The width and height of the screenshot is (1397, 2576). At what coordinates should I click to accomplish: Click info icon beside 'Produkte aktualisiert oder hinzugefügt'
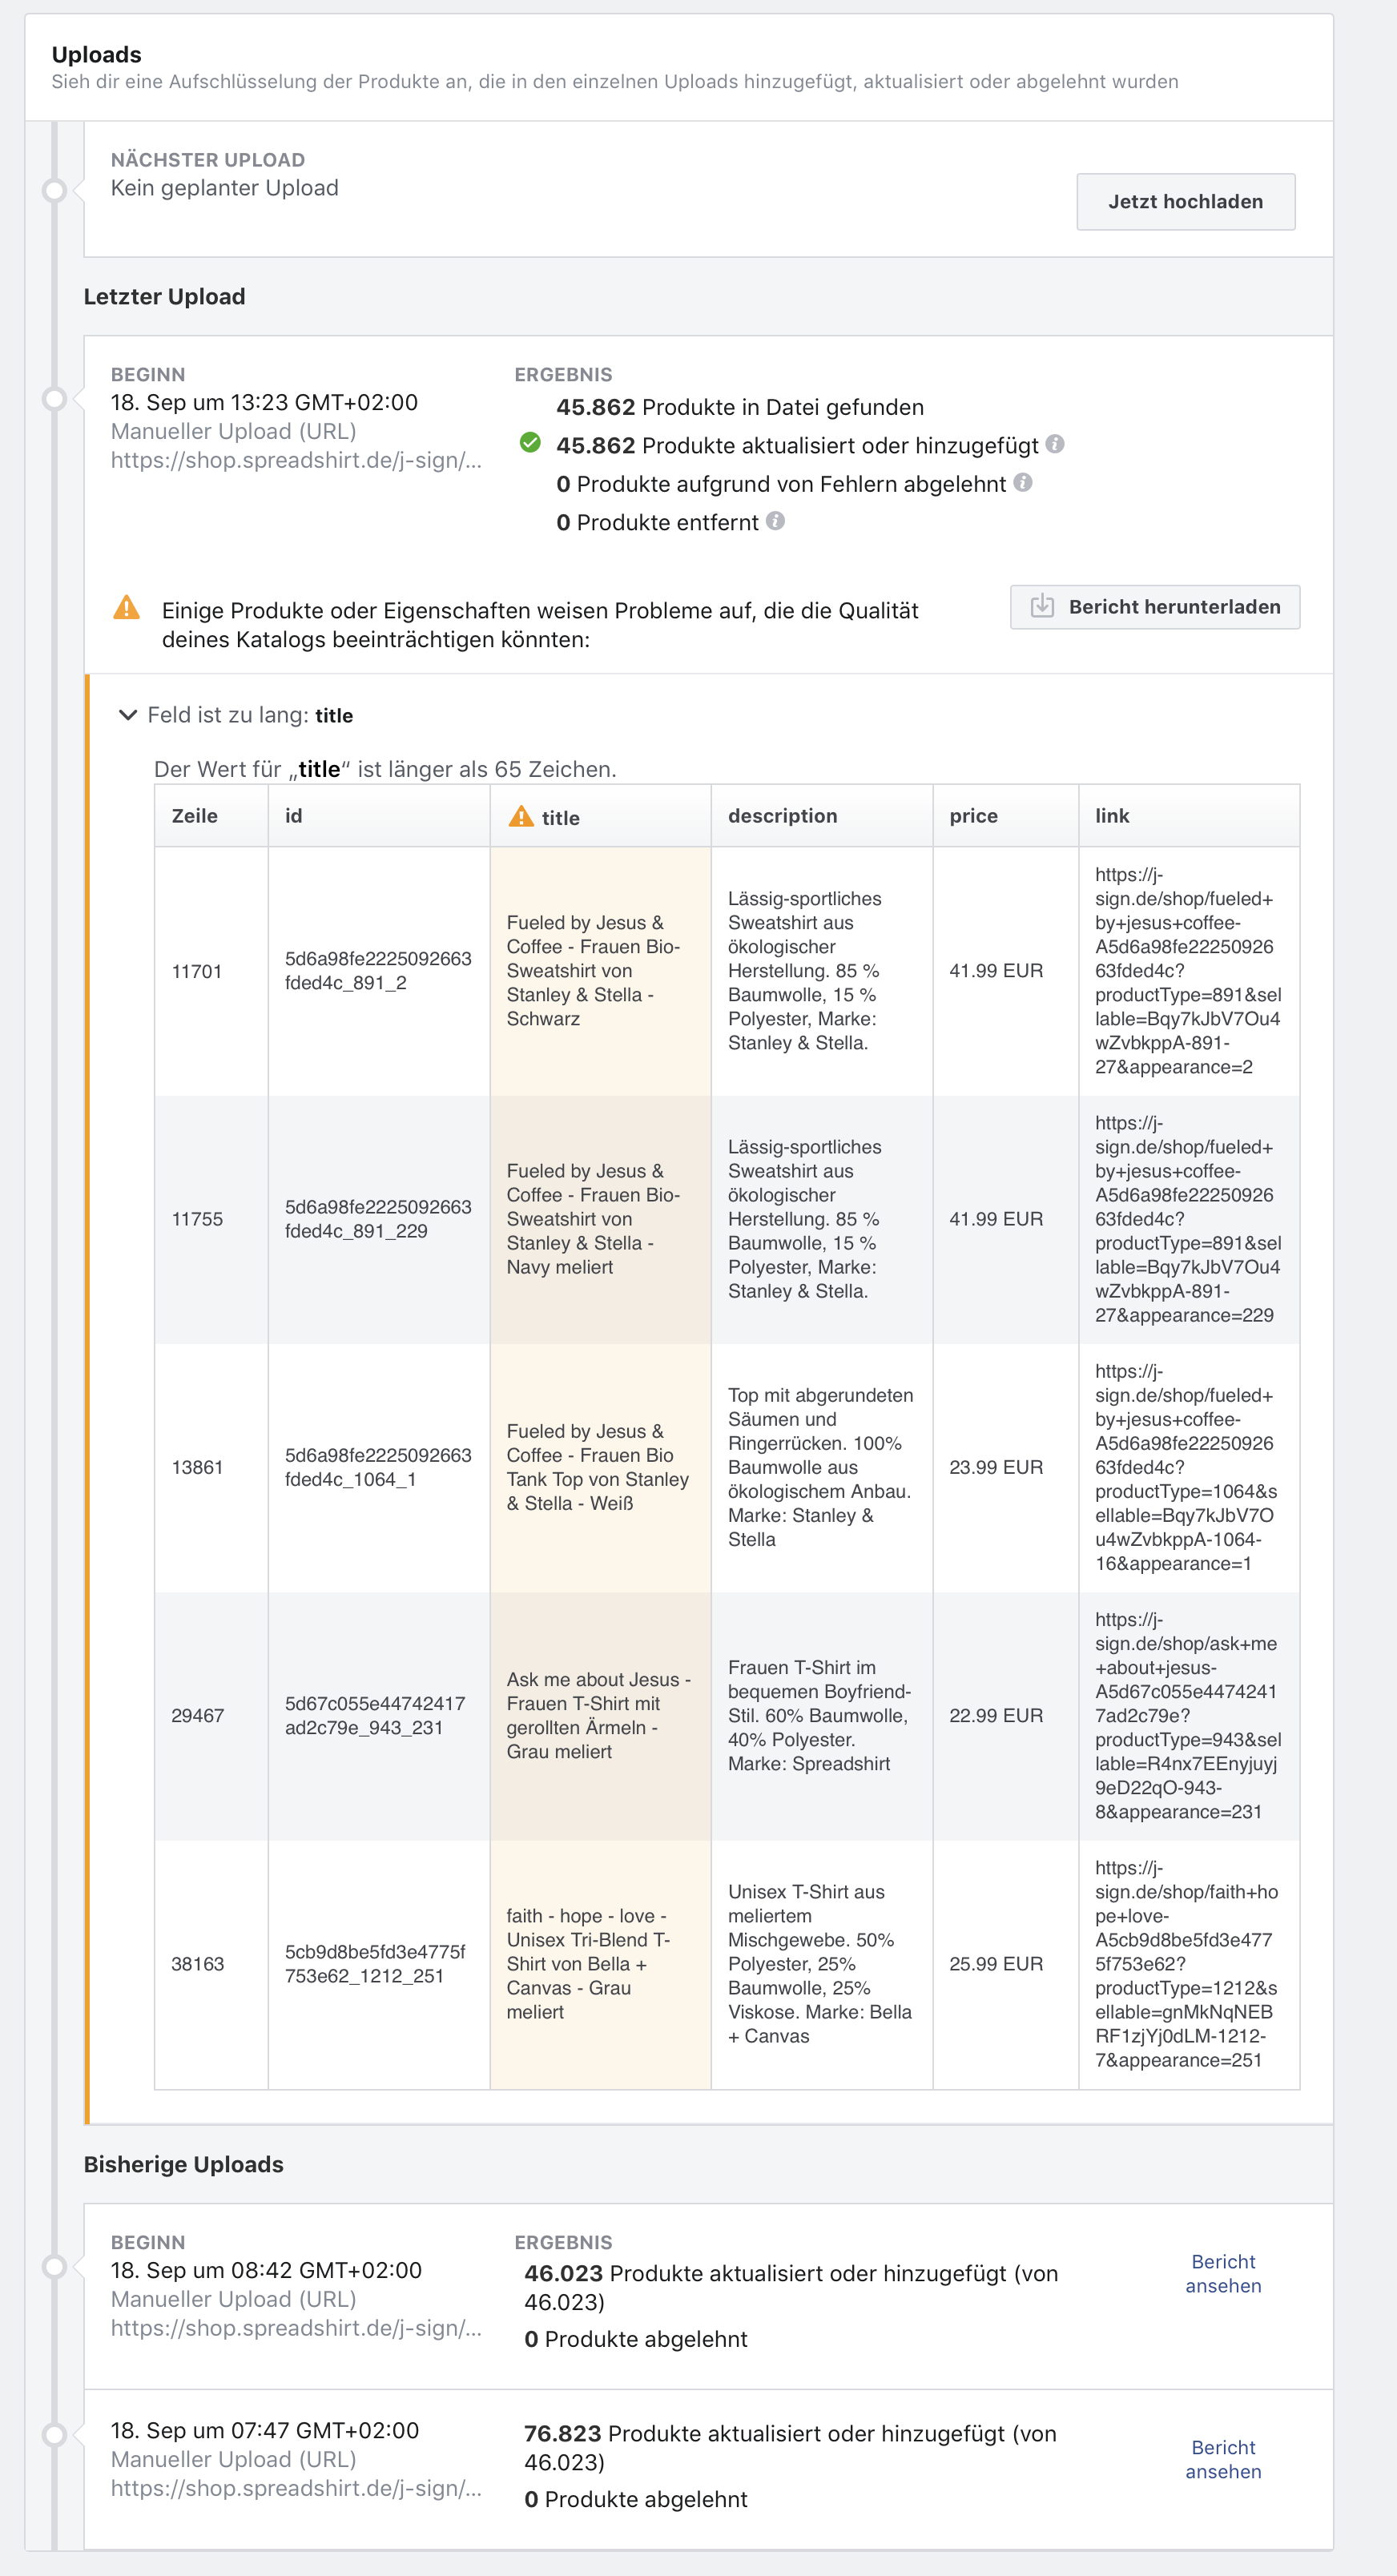point(1055,444)
